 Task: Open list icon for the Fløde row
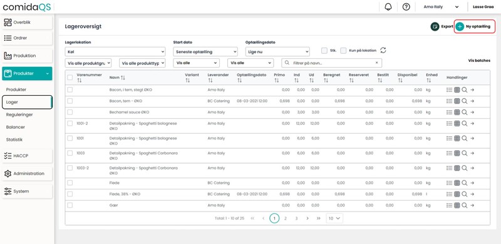pyautogui.click(x=449, y=183)
